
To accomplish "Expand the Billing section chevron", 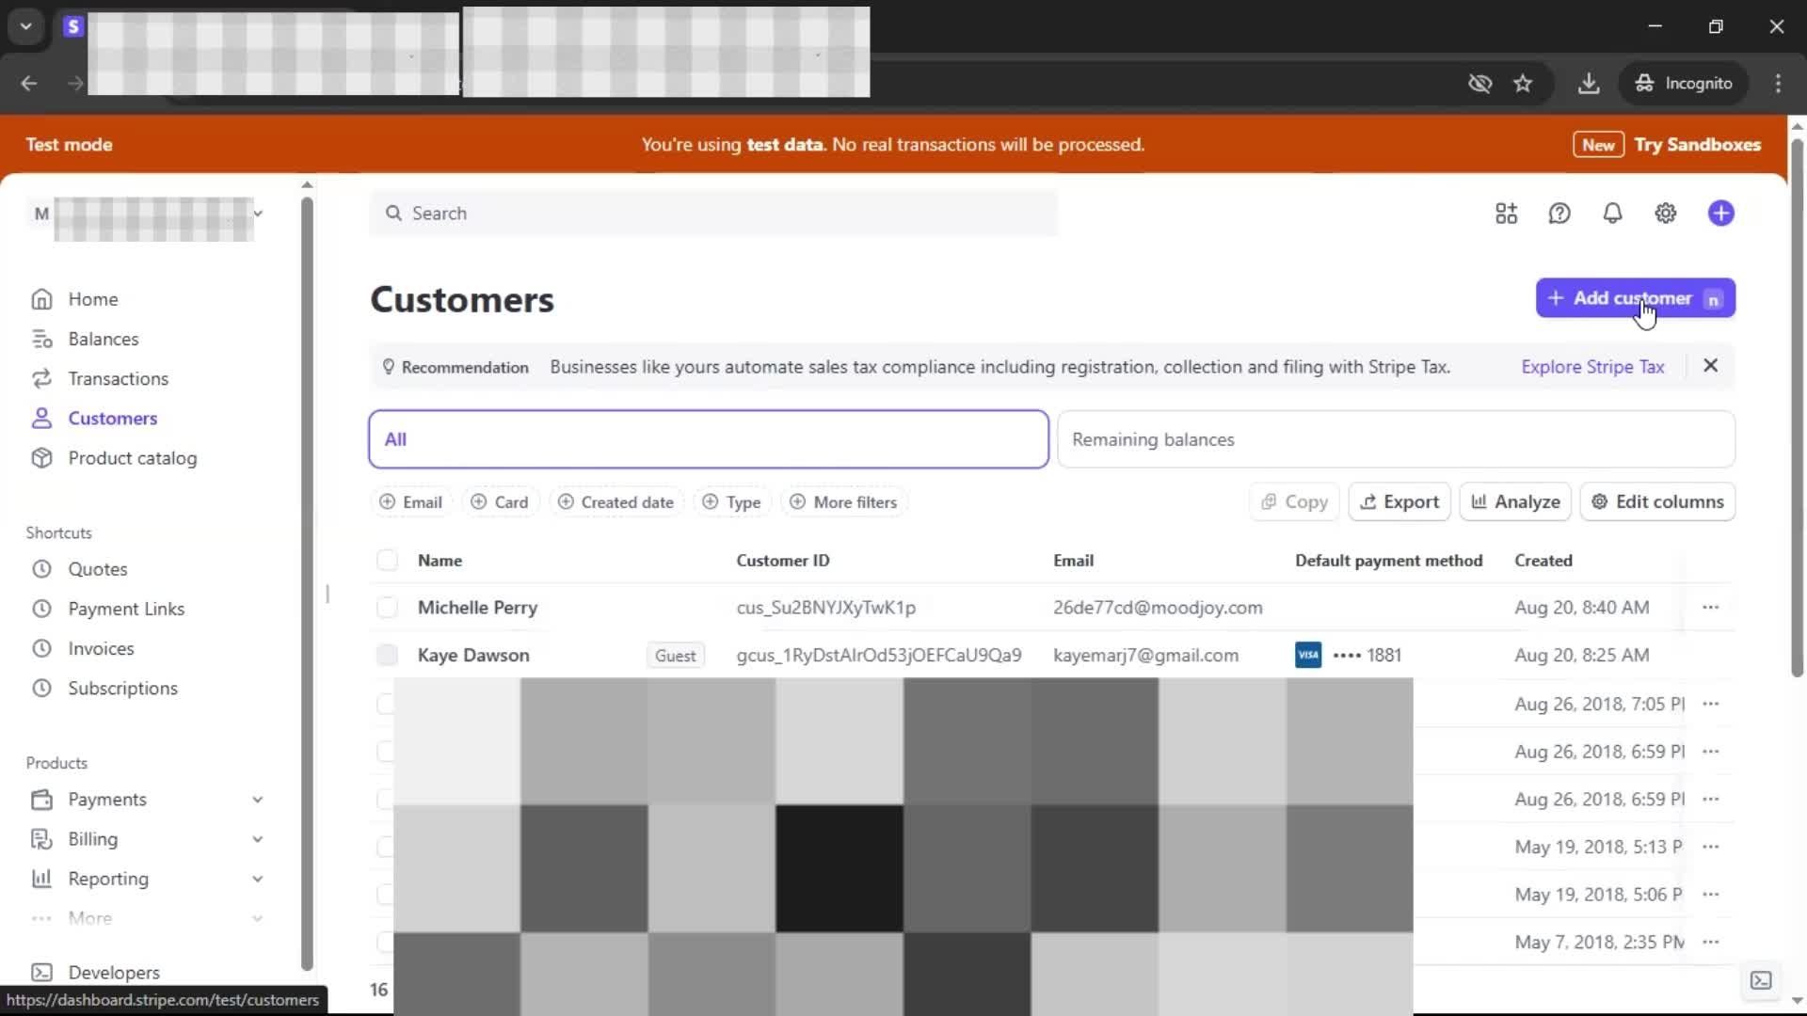I will tap(257, 839).
